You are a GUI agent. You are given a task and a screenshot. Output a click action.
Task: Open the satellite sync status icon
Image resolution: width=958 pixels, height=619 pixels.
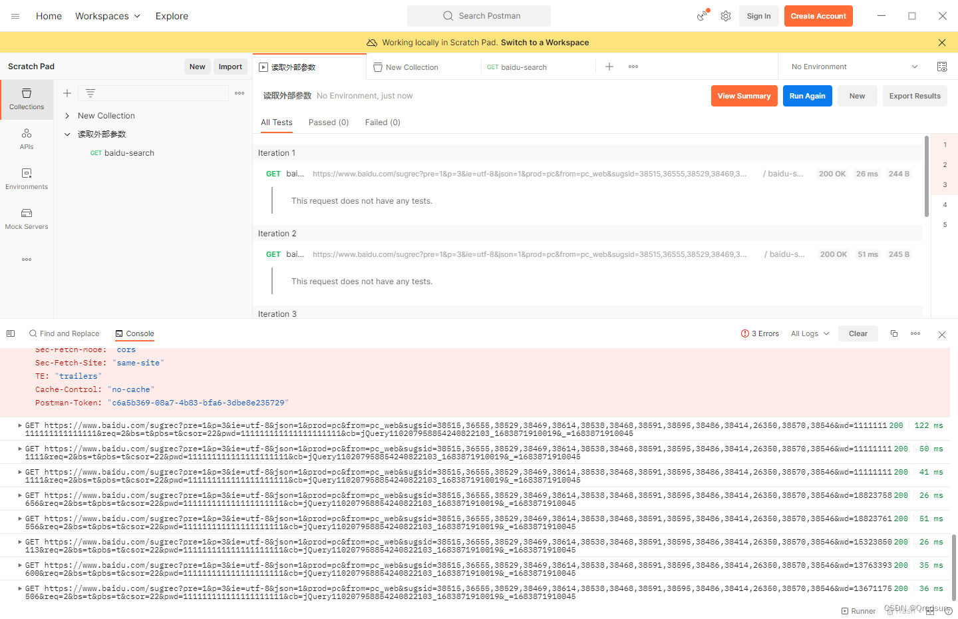pyautogui.click(x=703, y=16)
